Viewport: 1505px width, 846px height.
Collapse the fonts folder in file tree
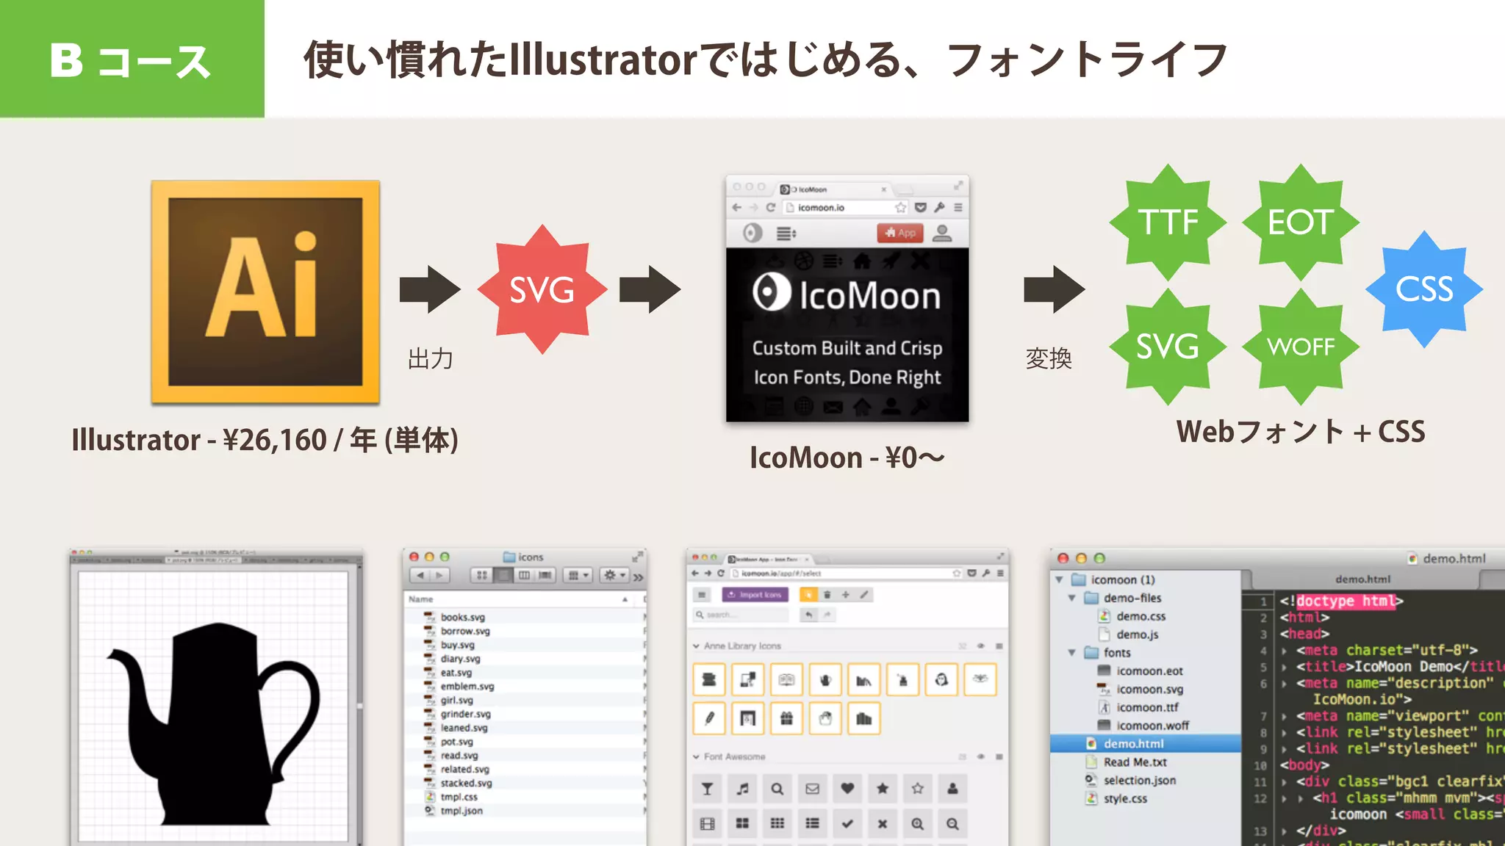pyautogui.click(x=1072, y=653)
